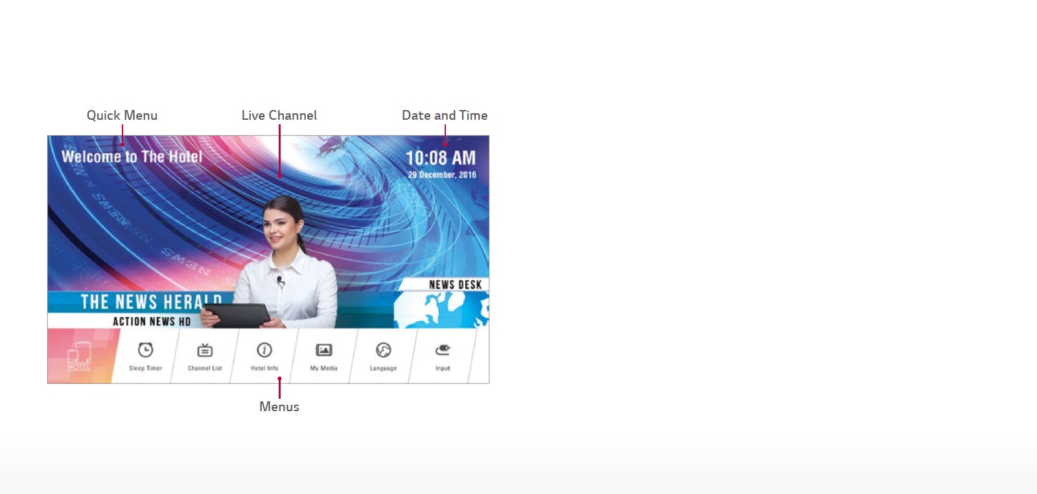The width and height of the screenshot is (1037, 494).
Task: Click the NEWS DESK banner
Action: (x=455, y=285)
